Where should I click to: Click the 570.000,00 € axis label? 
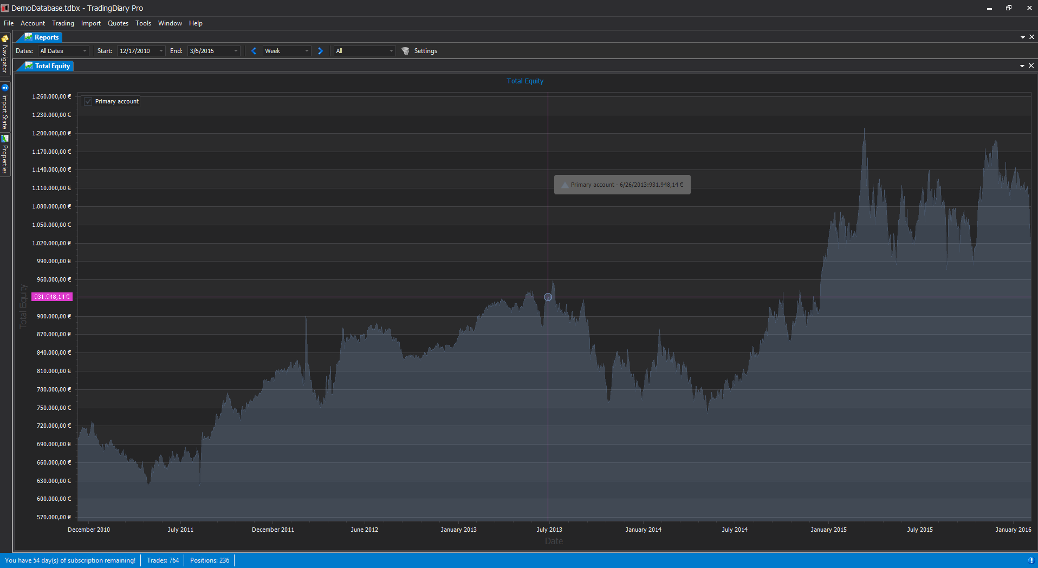(x=54, y=517)
